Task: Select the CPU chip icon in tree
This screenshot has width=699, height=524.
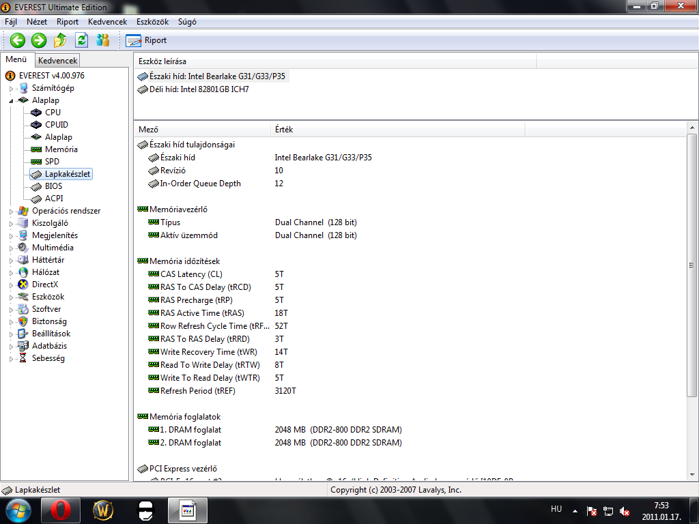Action: 36,113
